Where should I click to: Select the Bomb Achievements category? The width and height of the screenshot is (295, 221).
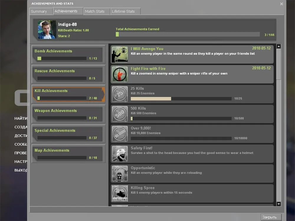point(68,55)
